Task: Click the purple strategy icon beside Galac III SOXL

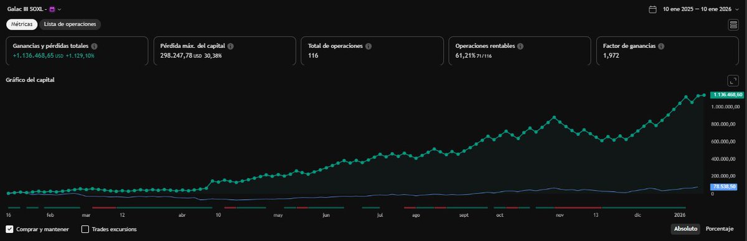Action: click(x=52, y=9)
